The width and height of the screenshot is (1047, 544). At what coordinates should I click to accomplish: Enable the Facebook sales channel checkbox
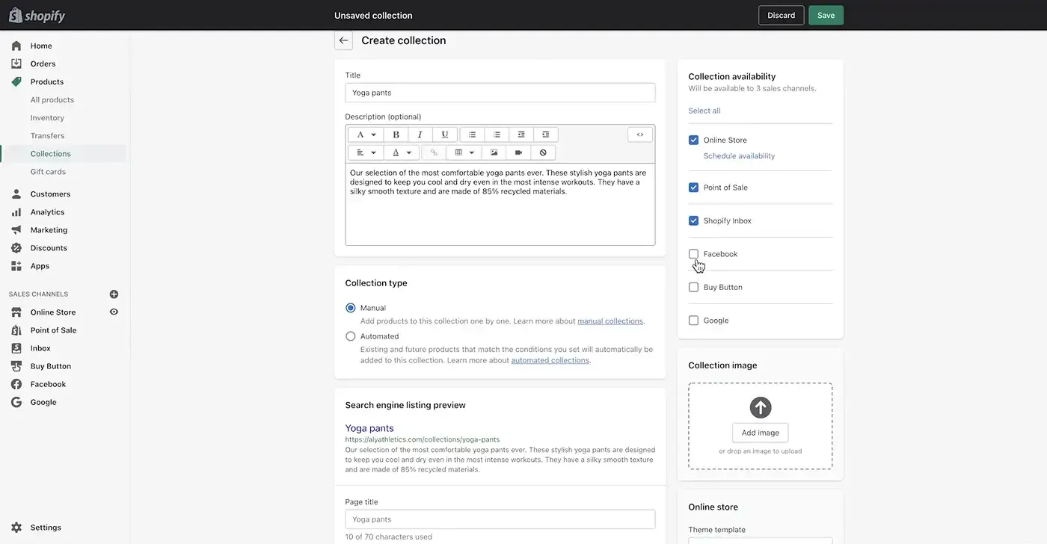click(x=693, y=253)
